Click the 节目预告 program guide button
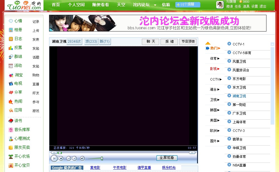The width and height of the screenshot is (279, 172). pos(188,42)
